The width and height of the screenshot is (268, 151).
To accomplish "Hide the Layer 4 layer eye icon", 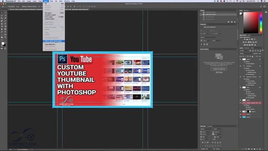I will [240, 60].
